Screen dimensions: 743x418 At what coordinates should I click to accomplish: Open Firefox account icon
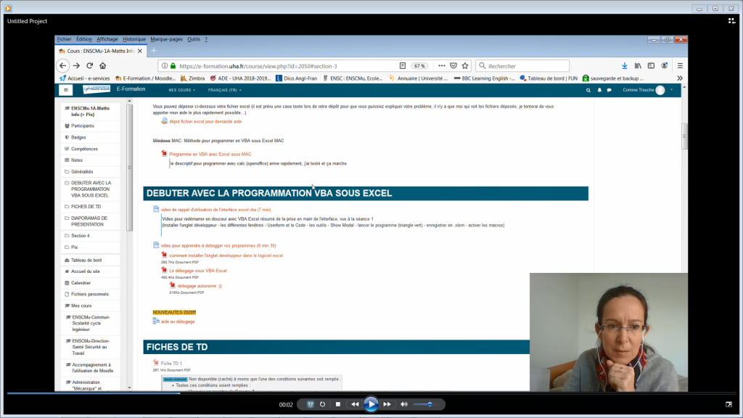[x=665, y=66]
